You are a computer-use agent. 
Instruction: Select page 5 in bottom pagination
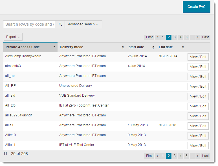(x=186, y=156)
